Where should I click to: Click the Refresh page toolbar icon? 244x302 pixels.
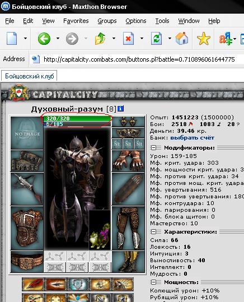(156, 39)
